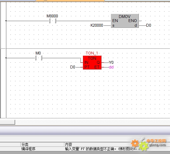Select the red TON function block
Image resolution: width=170 pixels, height=154 pixels.
(92, 63)
